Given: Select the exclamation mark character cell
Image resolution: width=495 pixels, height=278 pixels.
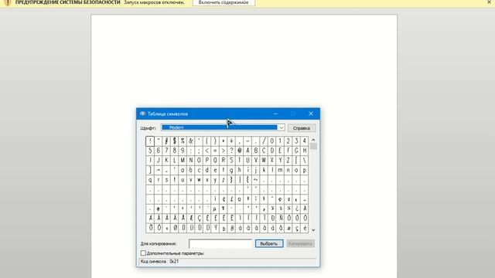Looking at the screenshot, I should 150,141.
